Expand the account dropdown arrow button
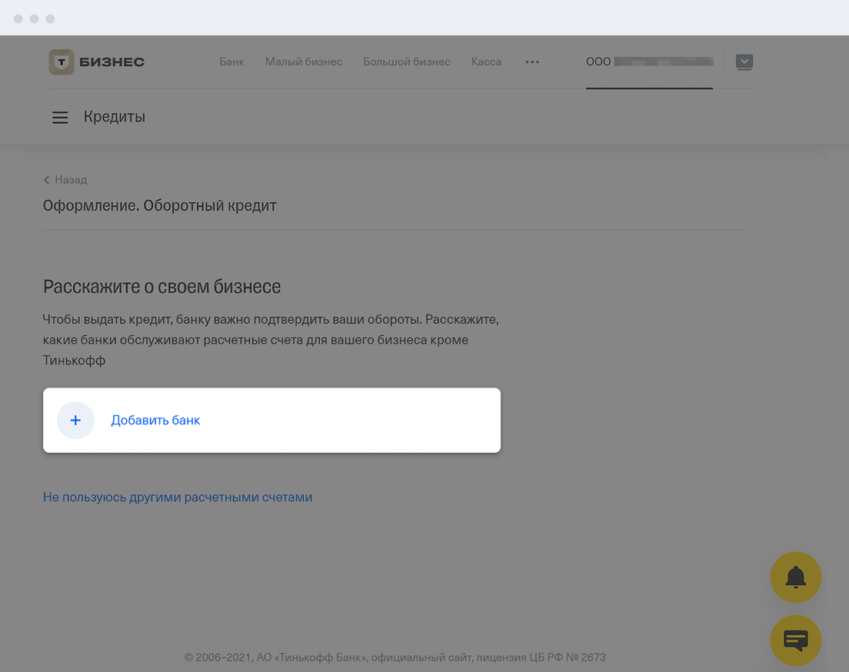 744,62
